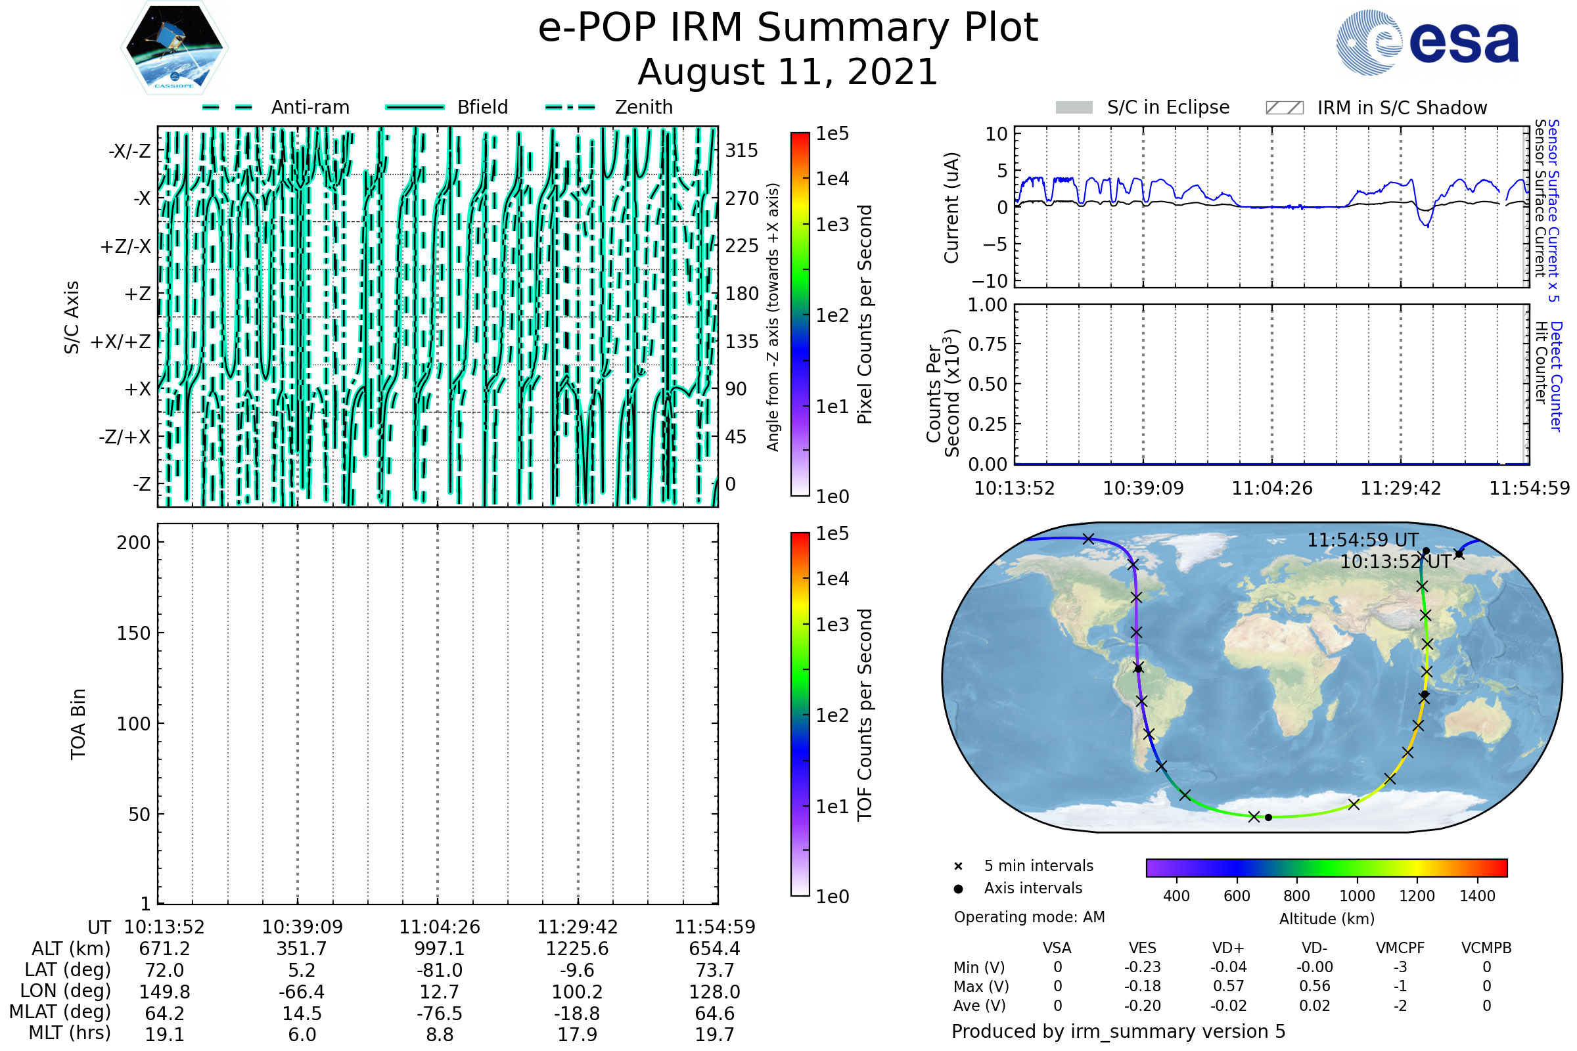Click the e-POP IRM Summary Plot title

[788, 28]
